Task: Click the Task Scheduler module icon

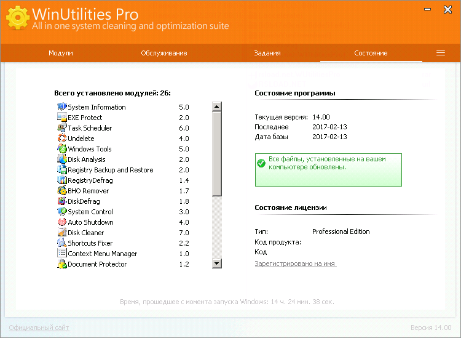Action: (x=61, y=128)
